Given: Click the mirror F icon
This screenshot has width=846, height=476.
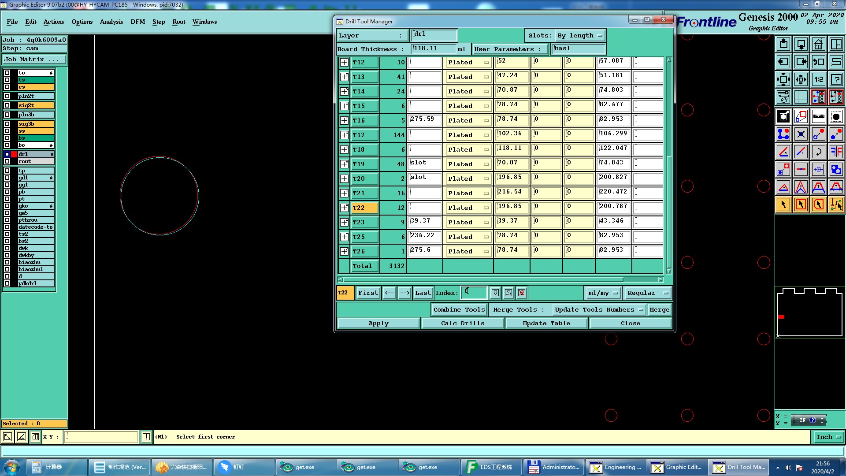Looking at the screenshot, I should pyautogui.click(x=836, y=152).
